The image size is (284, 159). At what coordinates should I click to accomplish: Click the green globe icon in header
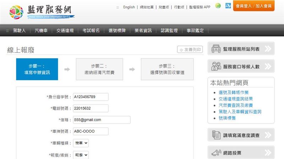click(x=218, y=6)
